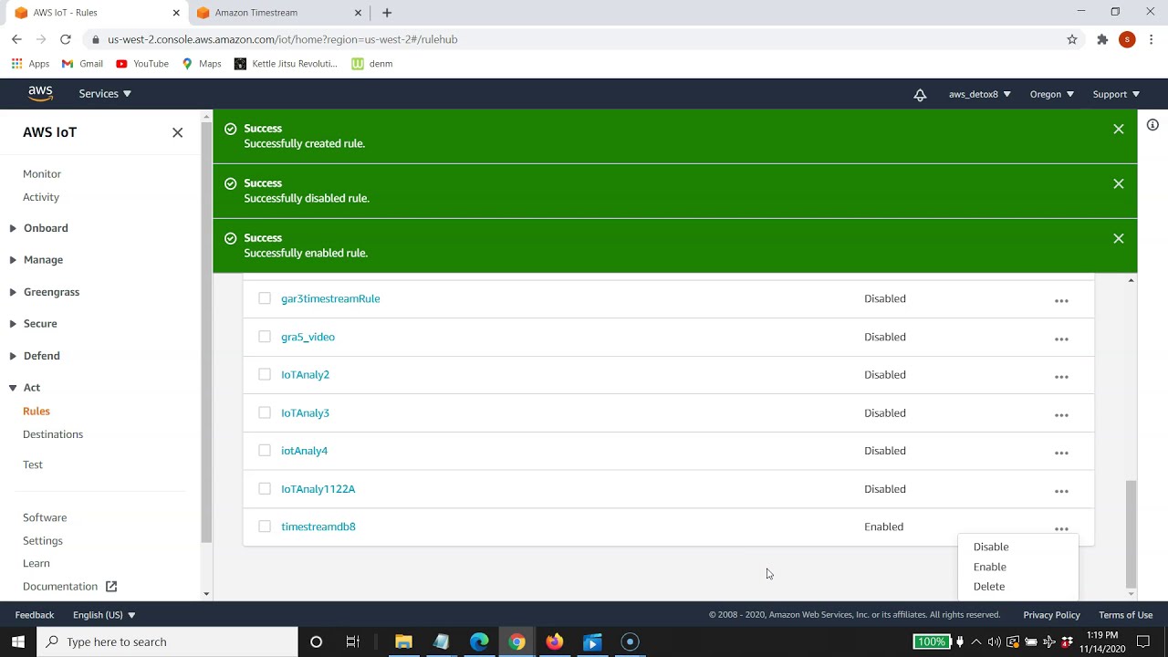Open actions menu for gra5_video
Image resolution: width=1168 pixels, height=657 pixels.
tap(1061, 339)
